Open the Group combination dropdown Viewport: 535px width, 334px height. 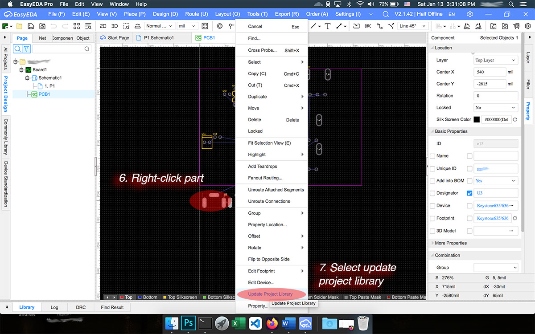tap(496, 267)
